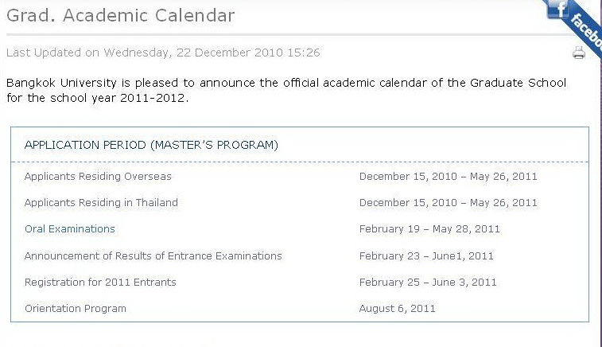Click February 19 – May 28, 2011 date
602x347 pixels.
(429, 229)
